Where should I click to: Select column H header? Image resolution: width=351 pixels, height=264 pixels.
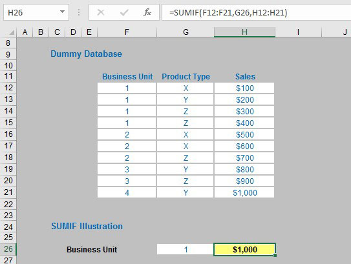coord(244,32)
